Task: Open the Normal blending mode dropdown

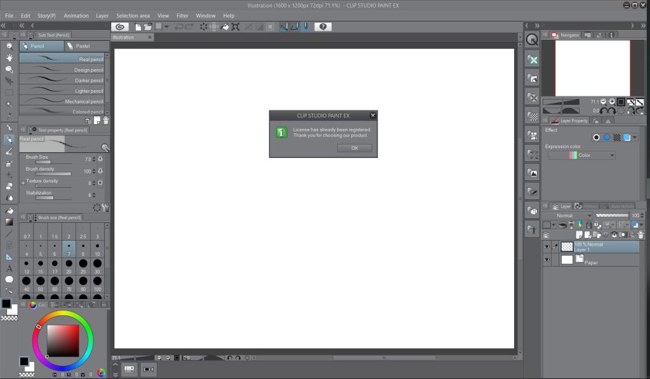Action: click(572, 216)
